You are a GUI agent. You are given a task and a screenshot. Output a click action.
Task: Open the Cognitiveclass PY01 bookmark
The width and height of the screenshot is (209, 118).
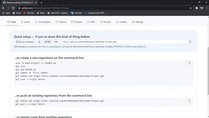pyautogui.click(x=95, y=13)
